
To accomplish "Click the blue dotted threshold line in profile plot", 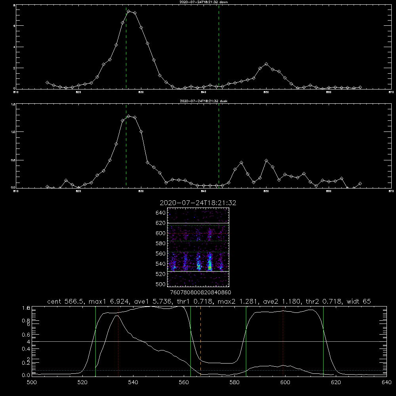I will click(209, 371).
